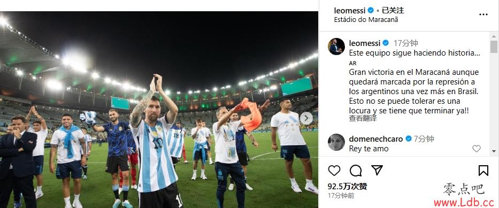This screenshot has width=499, height=208.
Task: Click the scrollbar thumb in comments
Action: (x=494, y=47)
